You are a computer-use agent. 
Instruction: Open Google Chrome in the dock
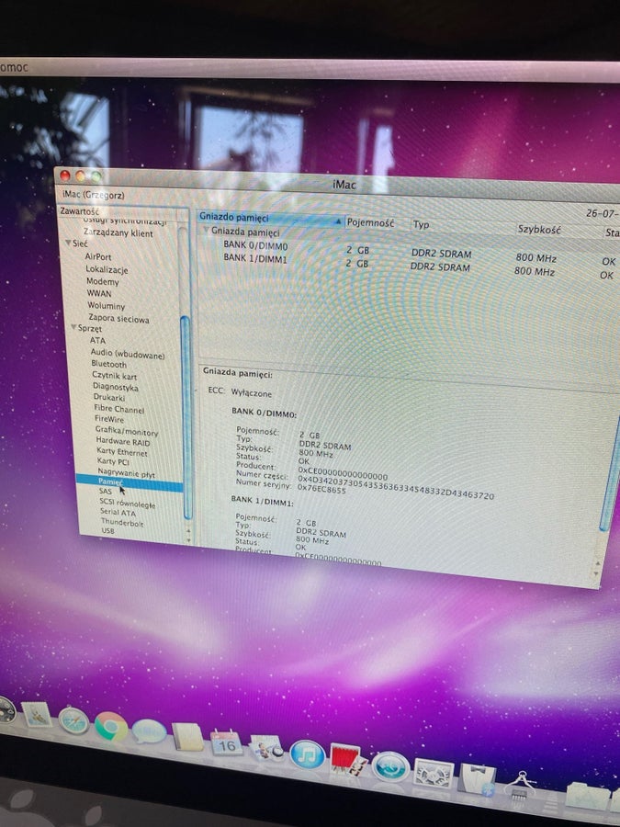111,726
